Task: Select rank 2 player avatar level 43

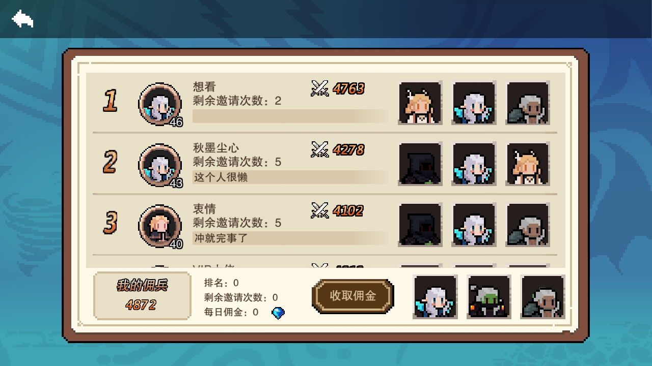Action: (x=160, y=165)
